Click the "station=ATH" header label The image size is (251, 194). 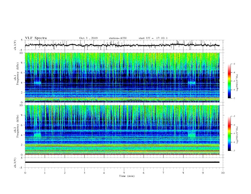[x=118, y=38]
